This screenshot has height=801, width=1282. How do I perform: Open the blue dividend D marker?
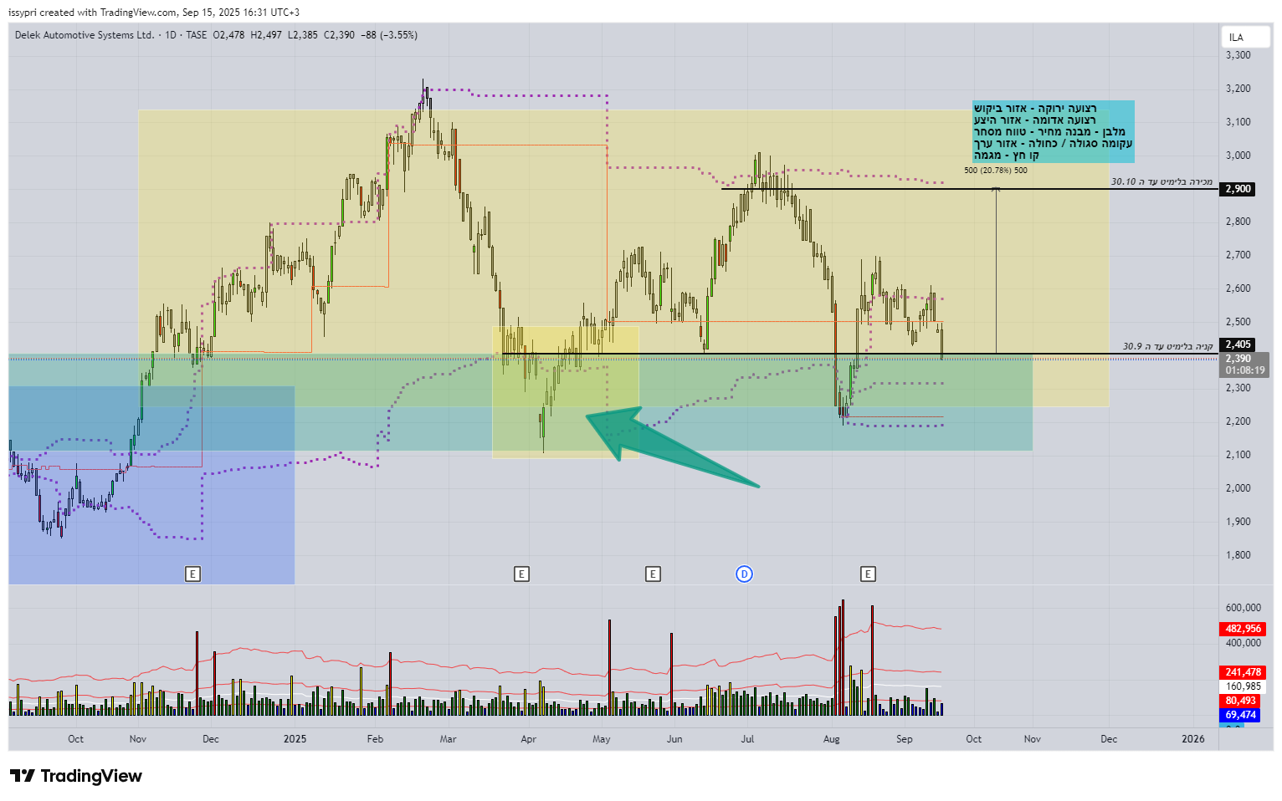(744, 574)
